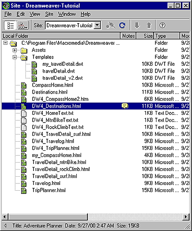This screenshot has width=192, height=231.
Task: Click the 6KB size cell
Action: (148, 99)
